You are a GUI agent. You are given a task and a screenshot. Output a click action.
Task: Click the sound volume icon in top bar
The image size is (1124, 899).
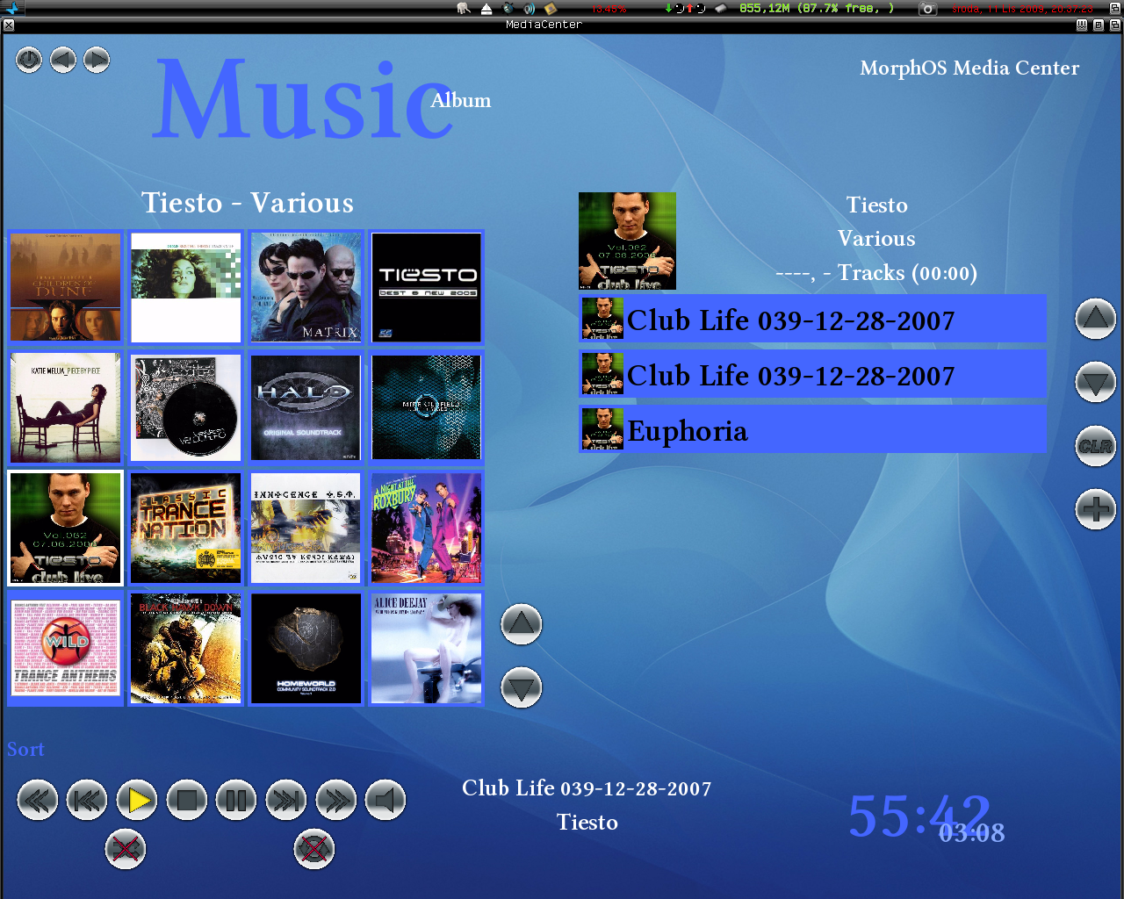point(529,8)
